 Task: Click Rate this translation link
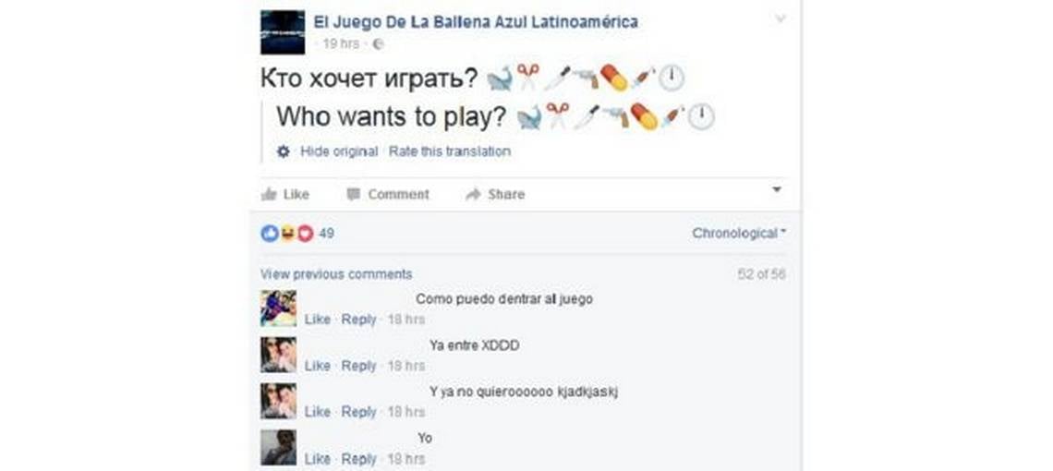(x=449, y=151)
